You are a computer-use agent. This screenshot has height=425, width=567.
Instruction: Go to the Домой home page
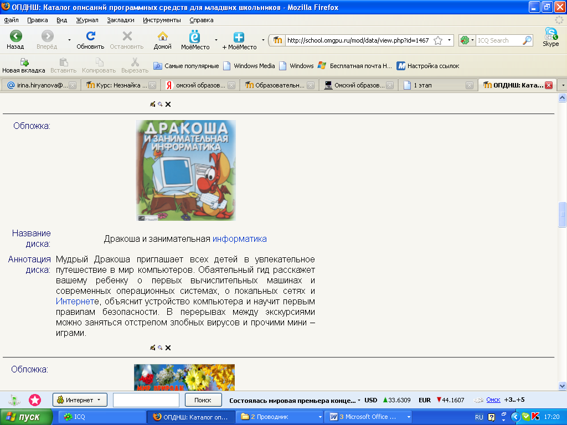click(163, 40)
